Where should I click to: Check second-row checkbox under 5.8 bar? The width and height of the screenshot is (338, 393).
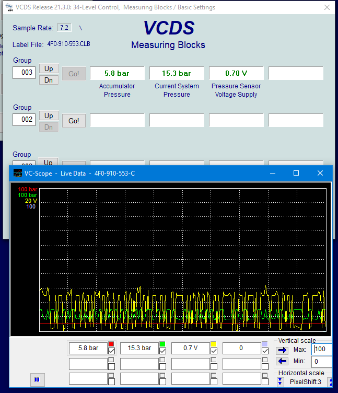111,367
